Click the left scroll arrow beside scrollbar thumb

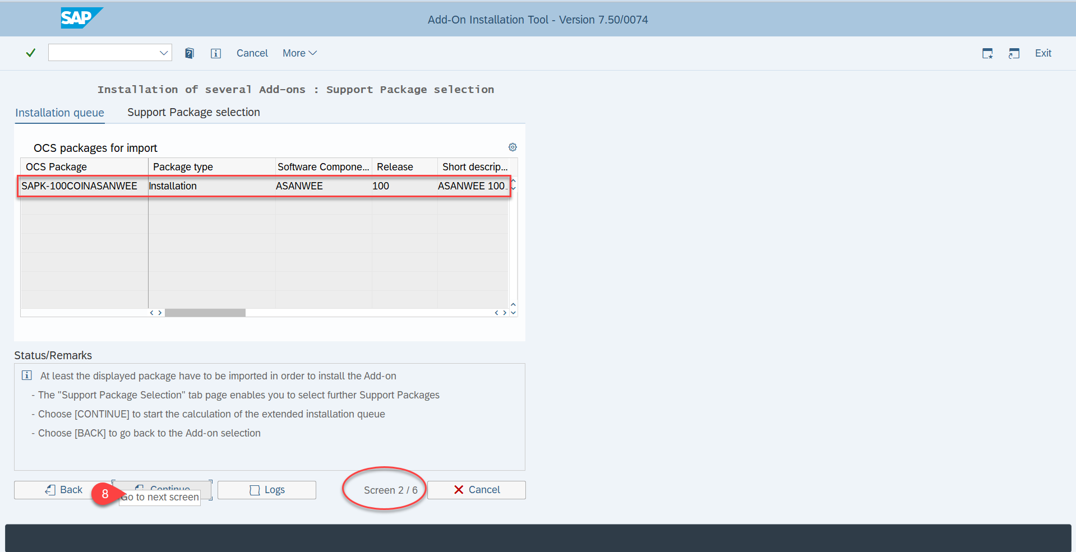click(x=151, y=313)
